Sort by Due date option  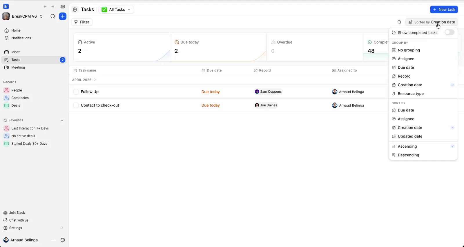423,110
